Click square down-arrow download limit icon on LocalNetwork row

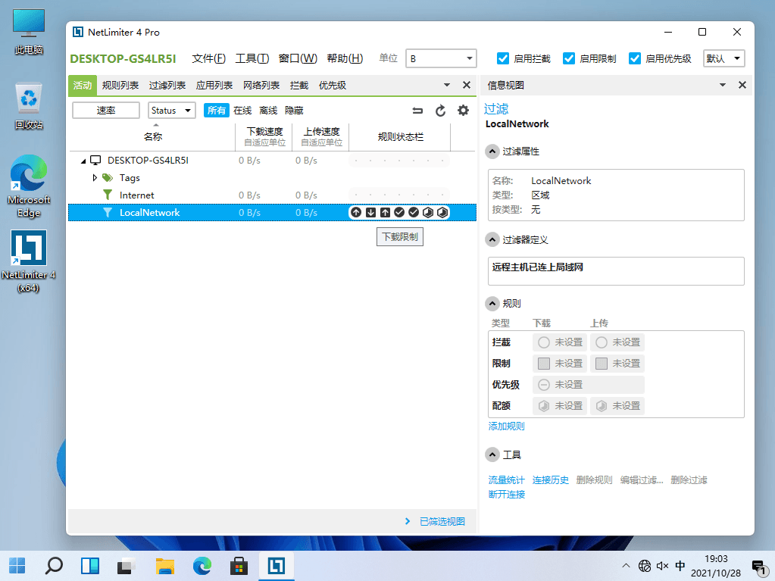[370, 212]
